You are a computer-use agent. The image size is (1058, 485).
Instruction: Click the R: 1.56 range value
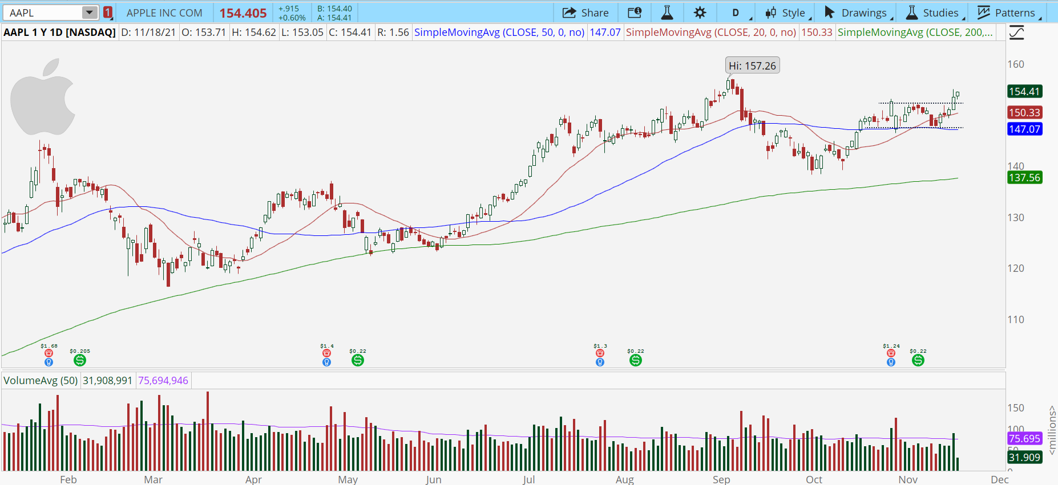tap(393, 32)
